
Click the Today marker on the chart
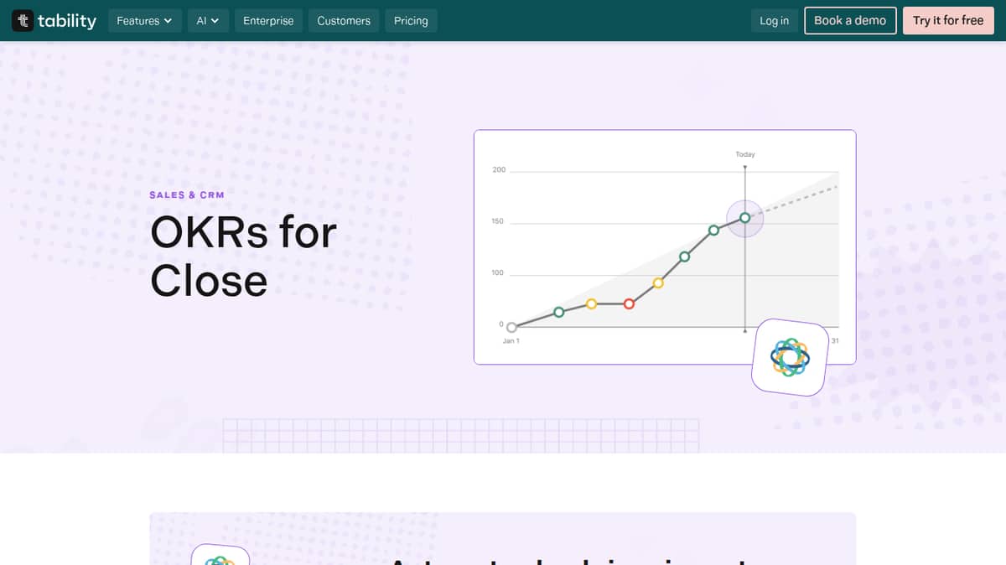point(745,154)
